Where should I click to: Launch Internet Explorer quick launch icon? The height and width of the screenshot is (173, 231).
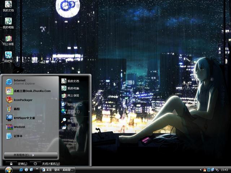[x=21, y=170]
